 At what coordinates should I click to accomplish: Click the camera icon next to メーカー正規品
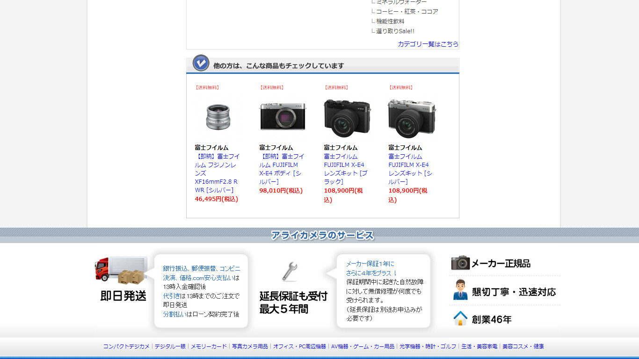[x=460, y=263]
